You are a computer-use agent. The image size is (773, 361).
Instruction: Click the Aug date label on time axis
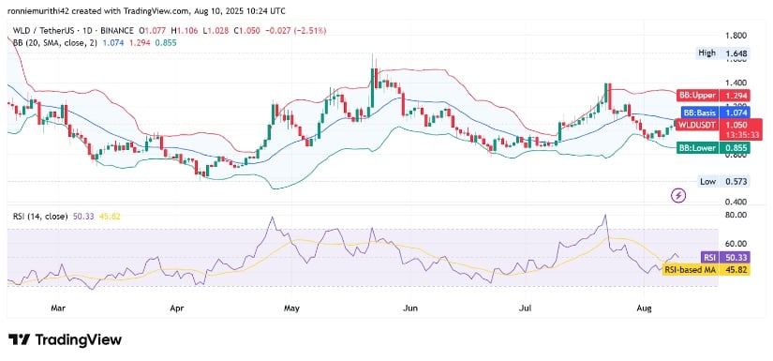[645, 308]
